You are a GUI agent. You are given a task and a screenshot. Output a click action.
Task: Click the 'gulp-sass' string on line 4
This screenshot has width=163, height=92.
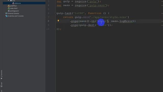pos(97,5)
